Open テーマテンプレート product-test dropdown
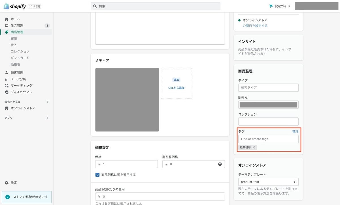Viewport: 340px width, 205px height. tap(268, 182)
